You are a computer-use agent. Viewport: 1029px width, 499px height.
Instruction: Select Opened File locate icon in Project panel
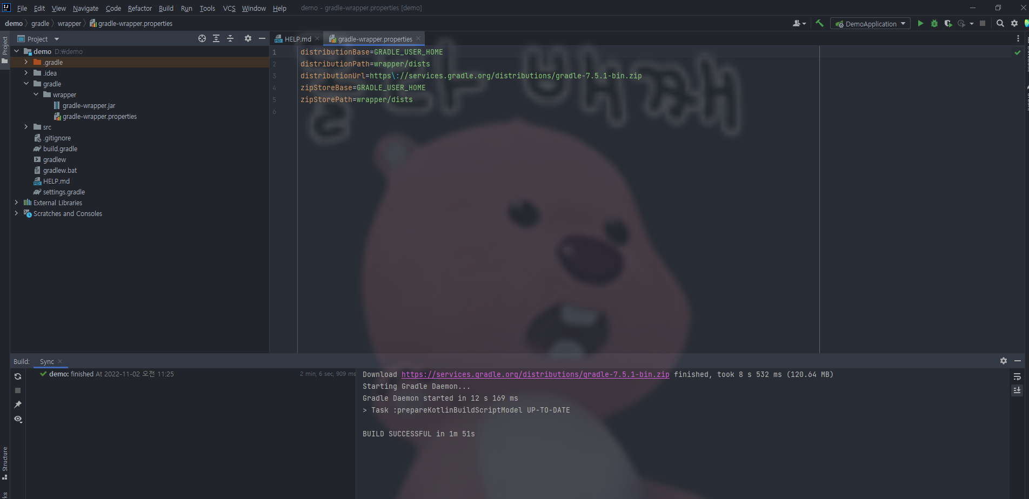click(x=202, y=38)
